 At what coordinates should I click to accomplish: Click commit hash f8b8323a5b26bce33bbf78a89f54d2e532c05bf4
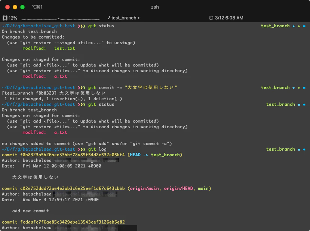(73, 155)
